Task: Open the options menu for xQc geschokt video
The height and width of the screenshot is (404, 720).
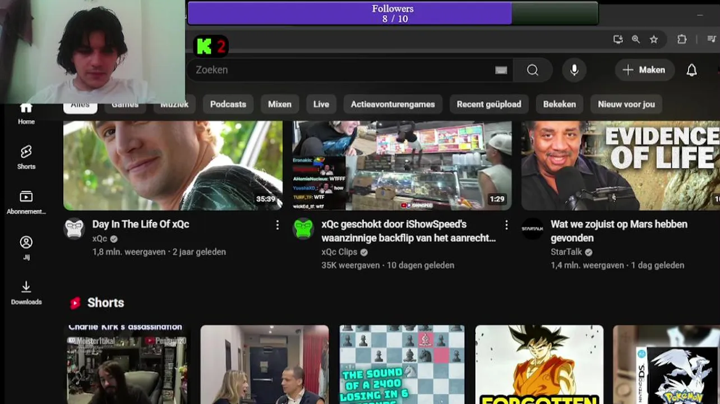Action: pyautogui.click(x=506, y=225)
